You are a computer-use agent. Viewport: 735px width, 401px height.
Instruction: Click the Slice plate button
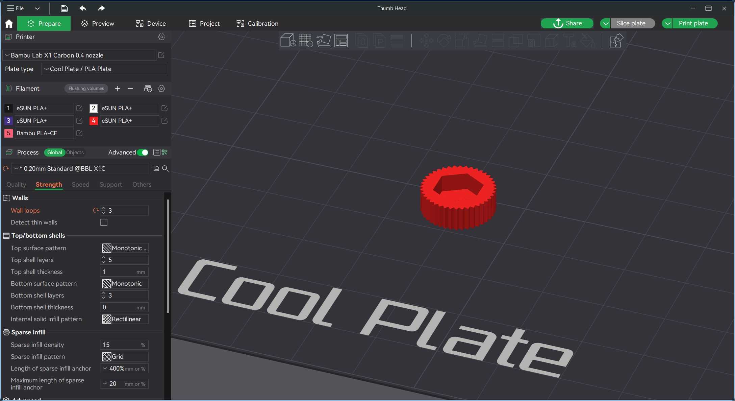pyautogui.click(x=633, y=23)
